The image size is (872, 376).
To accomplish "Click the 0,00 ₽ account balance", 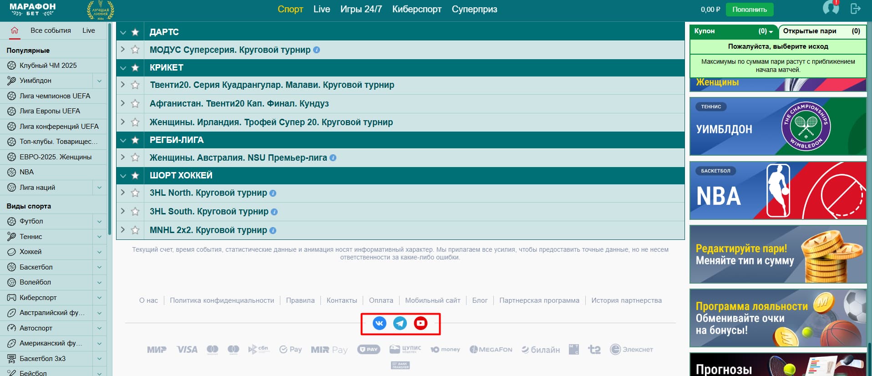I will (x=710, y=9).
